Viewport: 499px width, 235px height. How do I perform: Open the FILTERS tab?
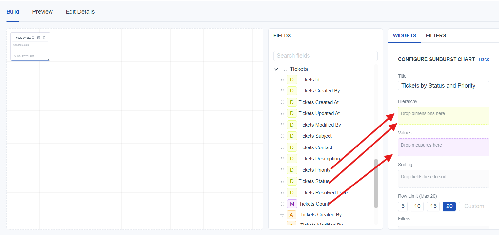436,36
